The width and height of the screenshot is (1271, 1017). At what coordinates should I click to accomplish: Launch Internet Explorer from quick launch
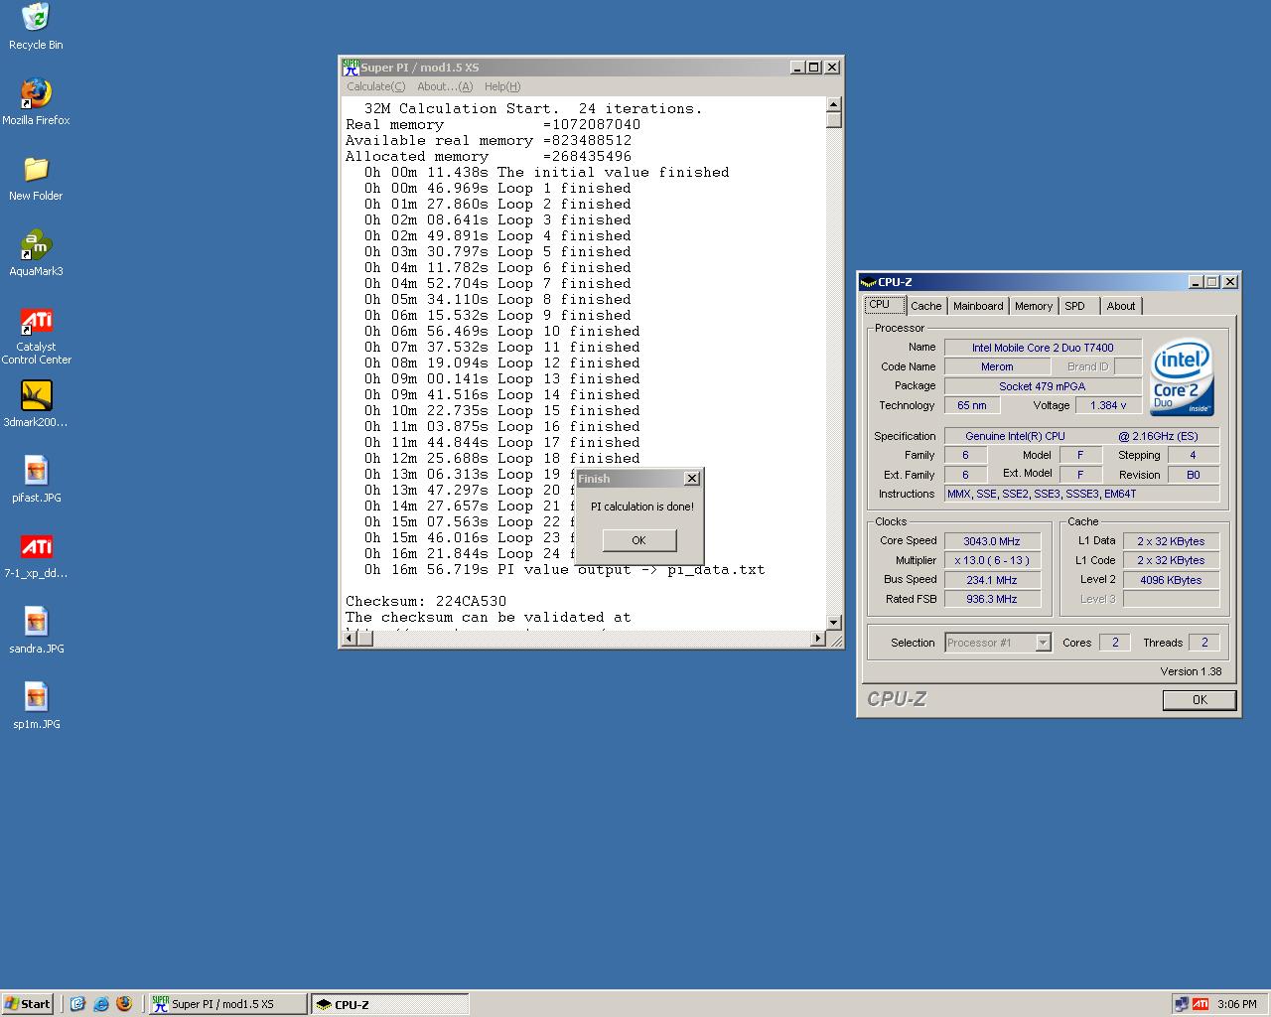click(x=100, y=1004)
